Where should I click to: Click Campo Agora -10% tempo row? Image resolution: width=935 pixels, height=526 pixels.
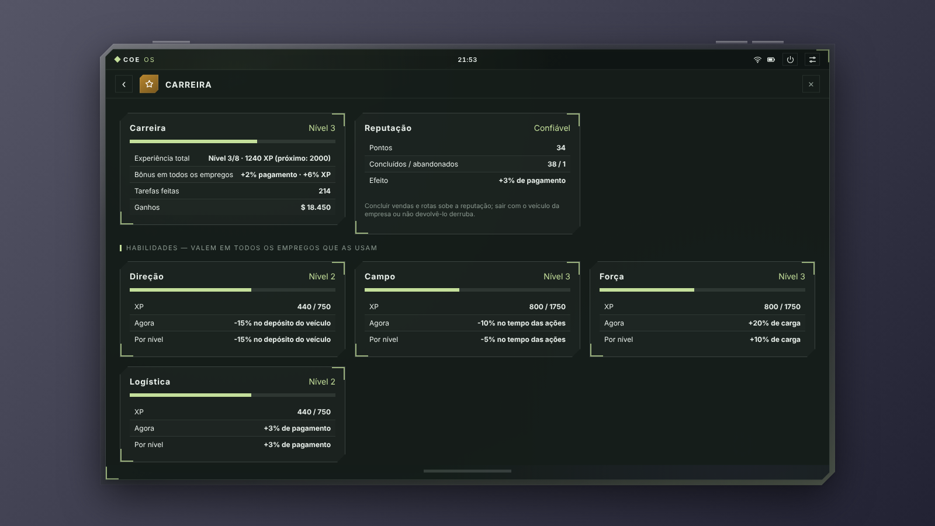(x=467, y=323)
